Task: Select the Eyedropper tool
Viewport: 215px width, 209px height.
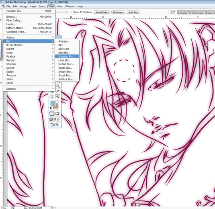Action: pos(58,91)
